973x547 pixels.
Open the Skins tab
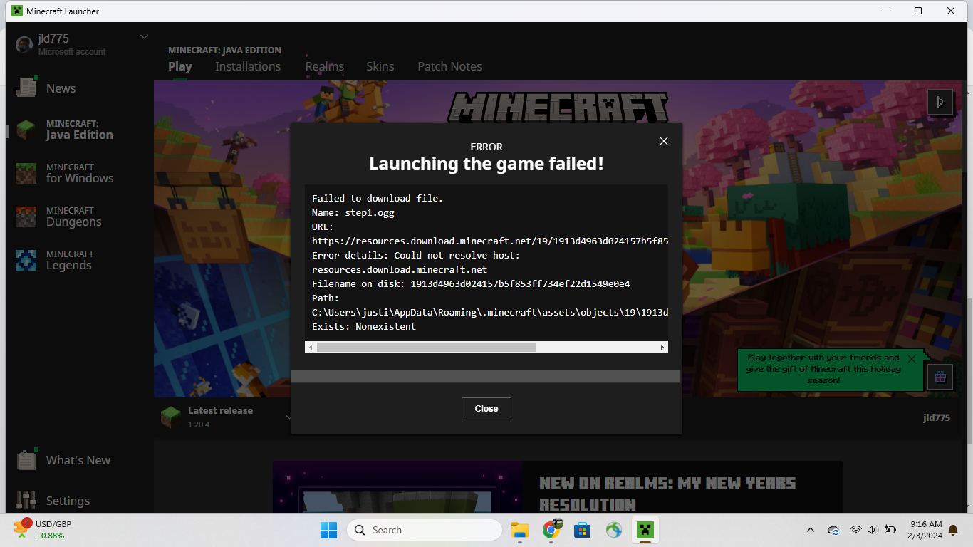click(x=380, y=66)
